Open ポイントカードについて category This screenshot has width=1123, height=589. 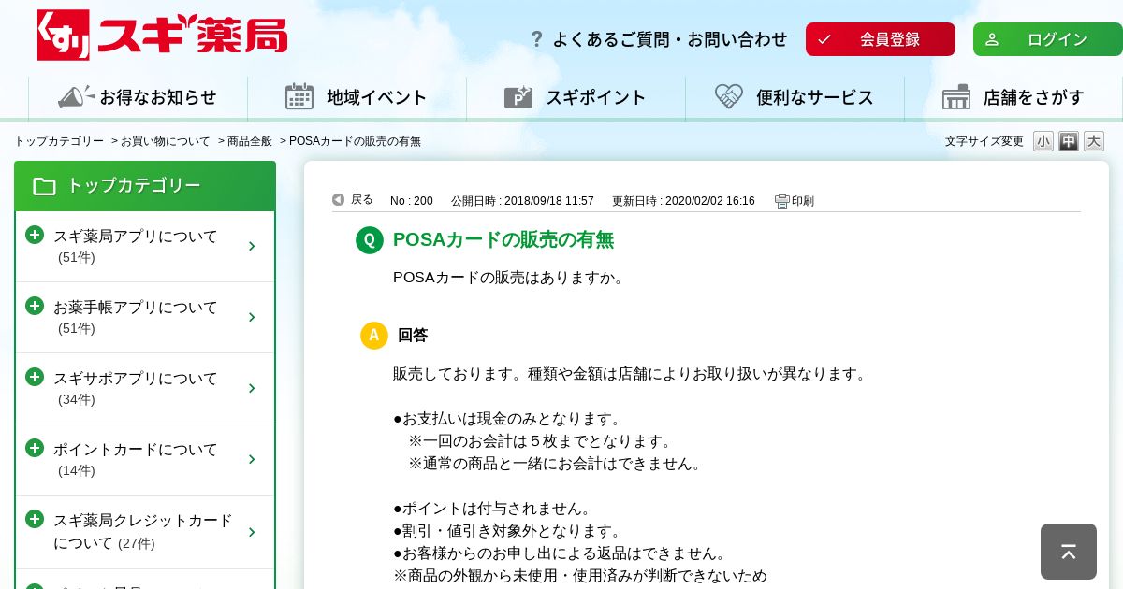pos(145,460)
